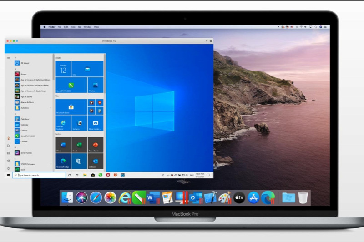Viewport: 364px width, 242px height.
Task: Click the Windows Start button
Action: 8,175
